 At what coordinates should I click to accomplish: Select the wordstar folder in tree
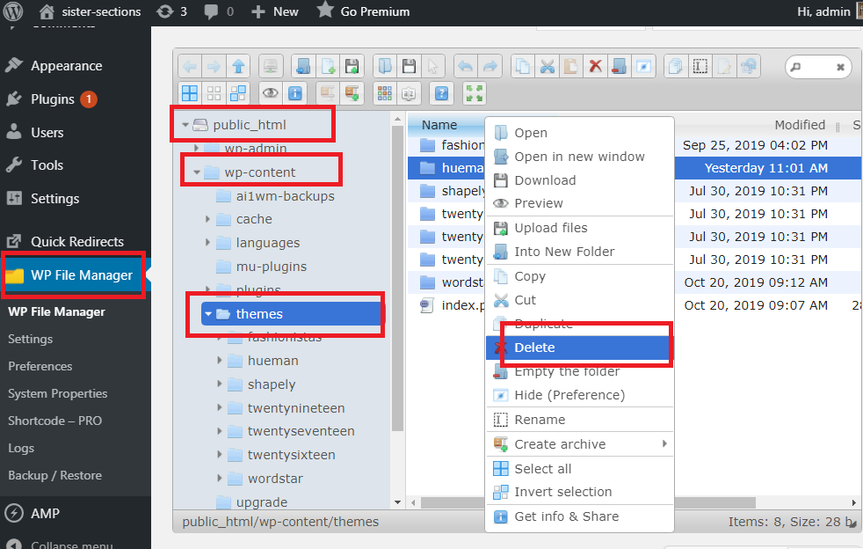coord(275,479)
